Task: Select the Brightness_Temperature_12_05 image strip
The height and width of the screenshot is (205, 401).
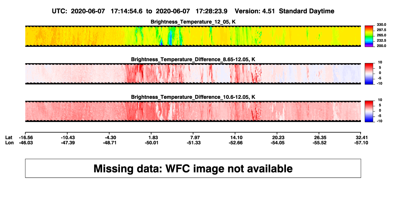Action: pos(193,36)
